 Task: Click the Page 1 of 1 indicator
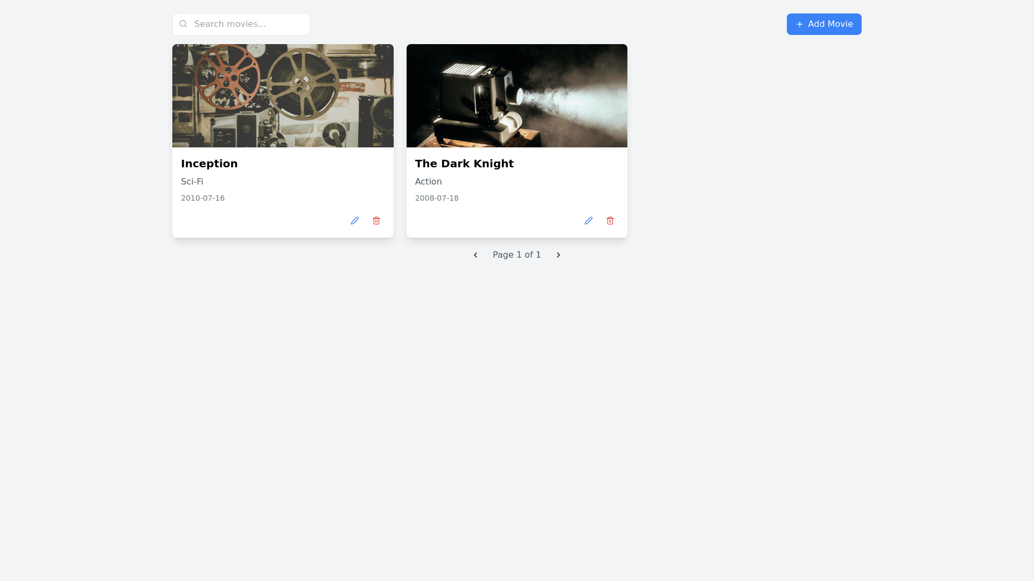pyautogui.click(x=516, y=255)
